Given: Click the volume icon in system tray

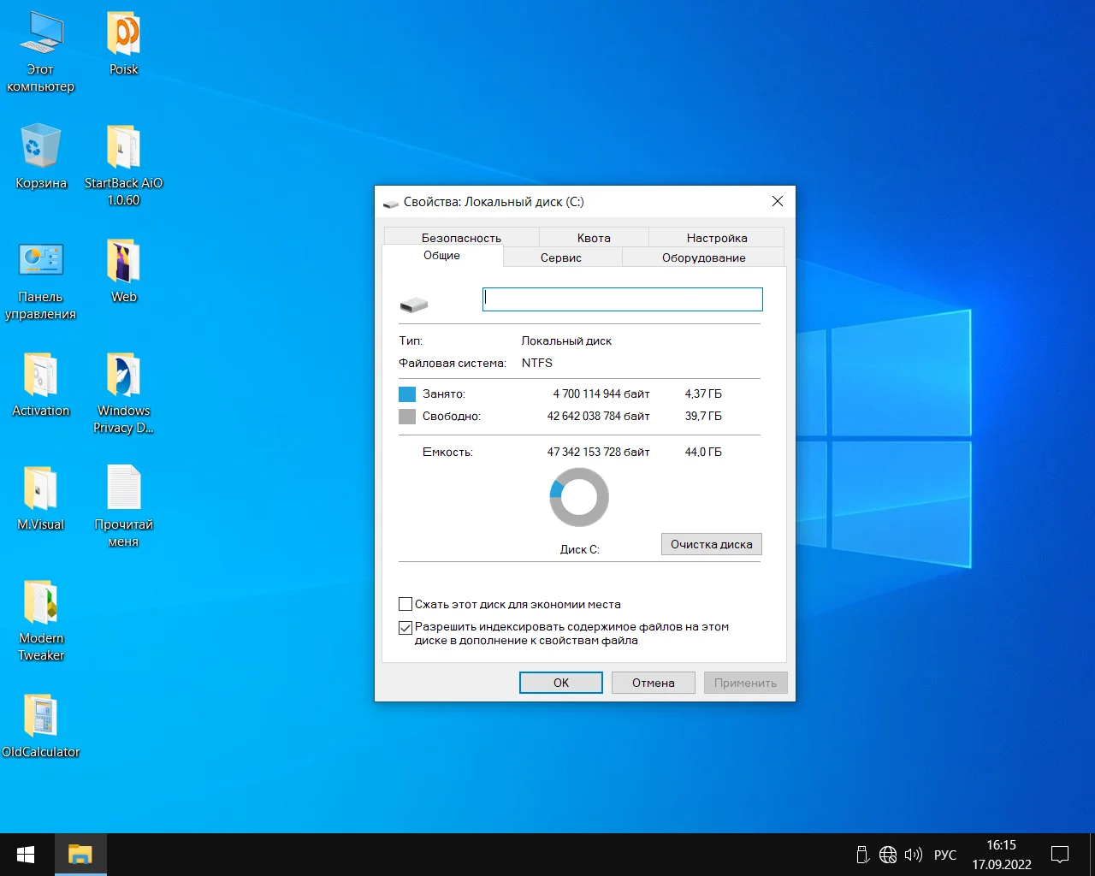Looking at the screenshot, I should tap(913, 855).
